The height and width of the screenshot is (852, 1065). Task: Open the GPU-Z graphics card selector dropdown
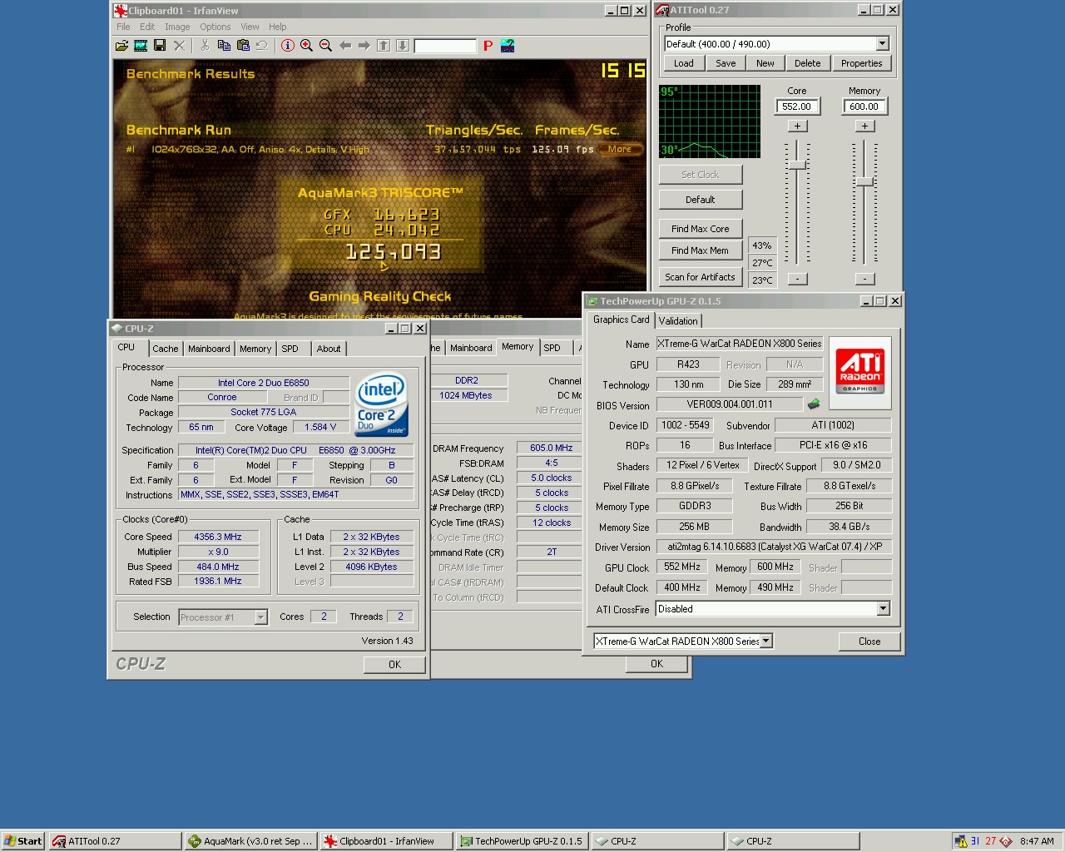click(765, 641)
